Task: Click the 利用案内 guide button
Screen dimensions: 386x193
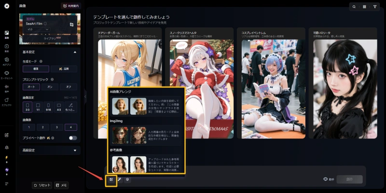Action: point(71,6)
